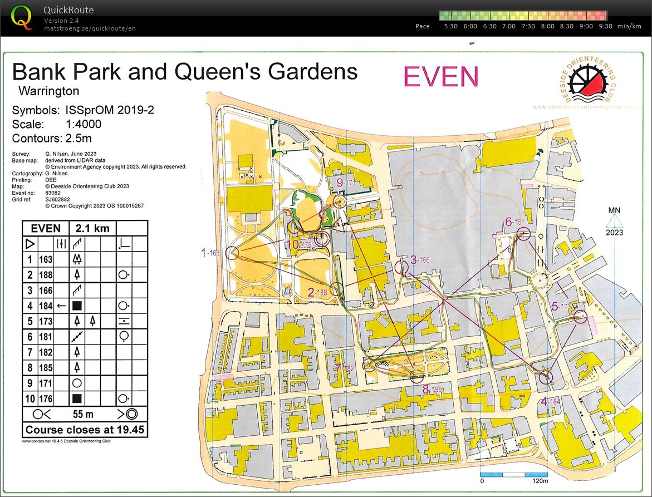Click the "EVEN" header cell in the table
The image size is (652, 497).
(x=46, y=228)
